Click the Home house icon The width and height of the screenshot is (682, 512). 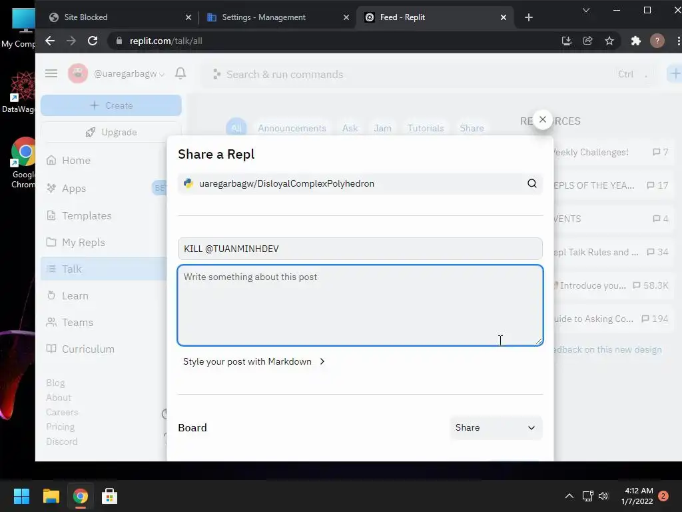click(x=51, y=160)
